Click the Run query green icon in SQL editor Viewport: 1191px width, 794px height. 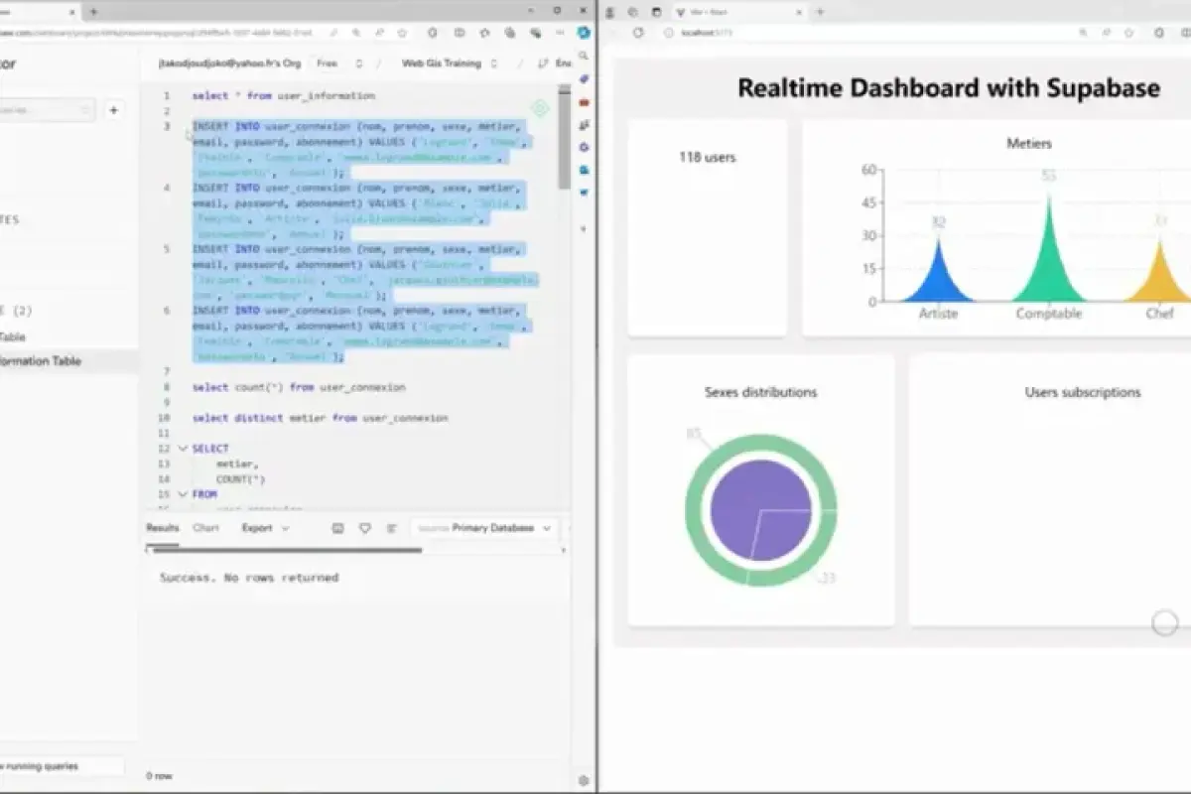539,109
